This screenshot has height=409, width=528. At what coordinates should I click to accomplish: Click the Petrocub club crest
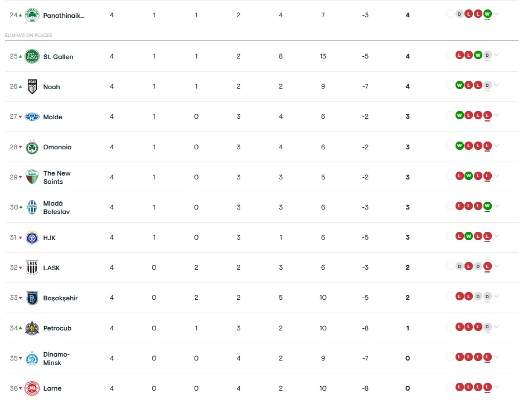[x=32, y=328]
